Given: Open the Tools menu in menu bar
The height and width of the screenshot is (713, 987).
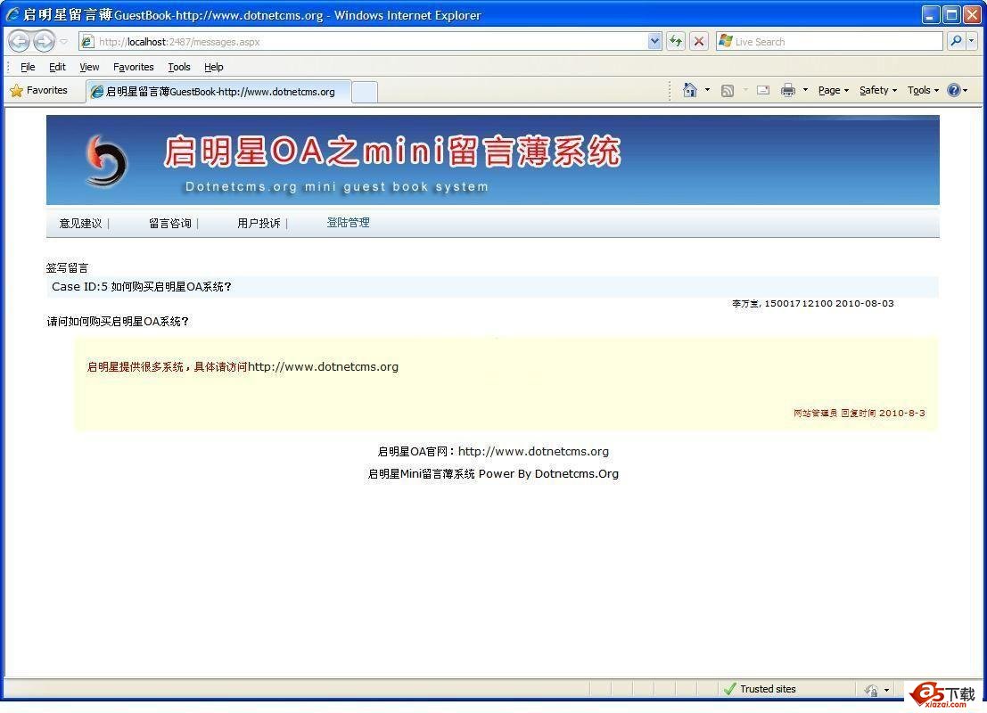Looking at the screenshot, I should [179, 67].
